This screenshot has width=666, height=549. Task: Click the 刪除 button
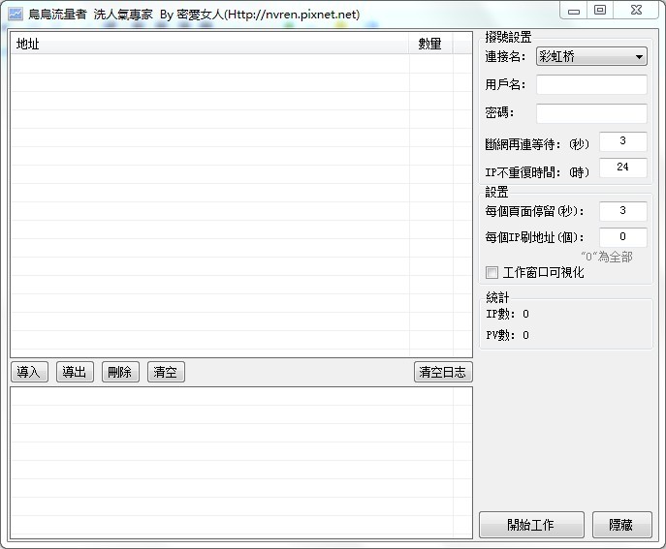pos(120,372)
